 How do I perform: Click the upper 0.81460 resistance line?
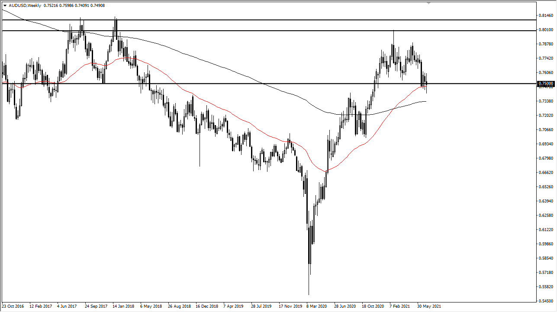click(x=260, y=19)
